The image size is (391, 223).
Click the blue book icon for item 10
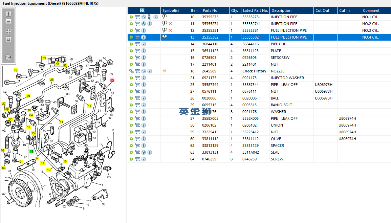click(x=150, y=17)
